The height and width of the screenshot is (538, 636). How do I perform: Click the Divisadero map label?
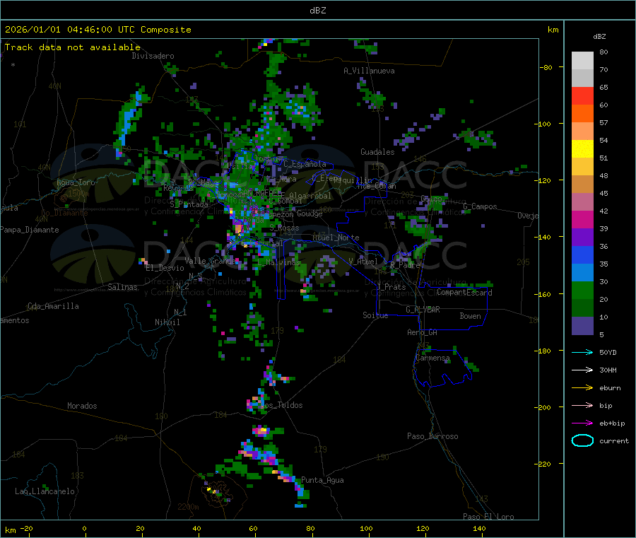click(153, 56)
